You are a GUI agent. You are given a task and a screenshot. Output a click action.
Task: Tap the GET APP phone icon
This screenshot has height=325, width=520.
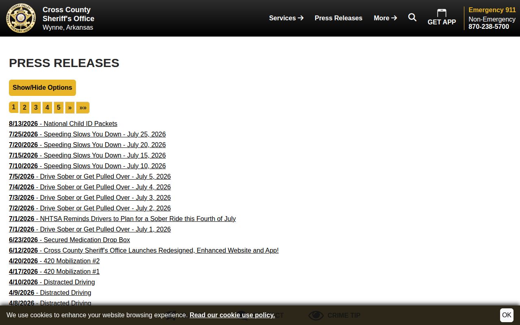[x=442, y=13]
